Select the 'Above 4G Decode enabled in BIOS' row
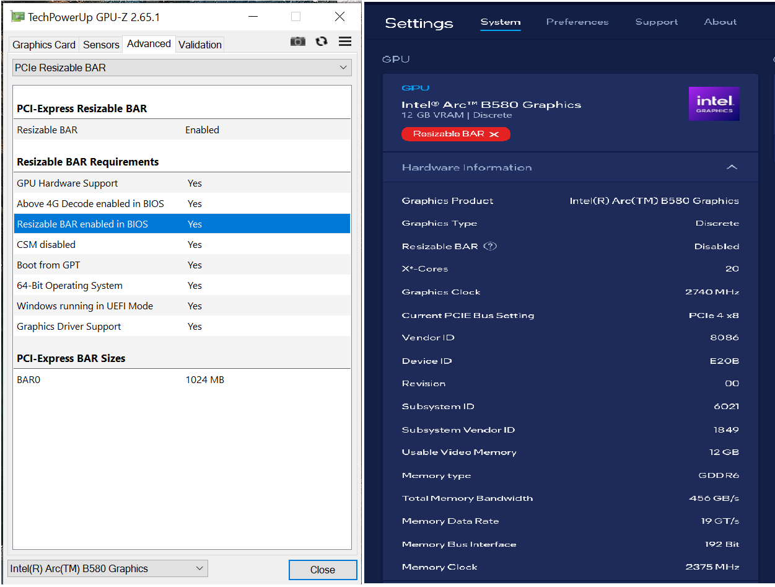 coord(182,203)
